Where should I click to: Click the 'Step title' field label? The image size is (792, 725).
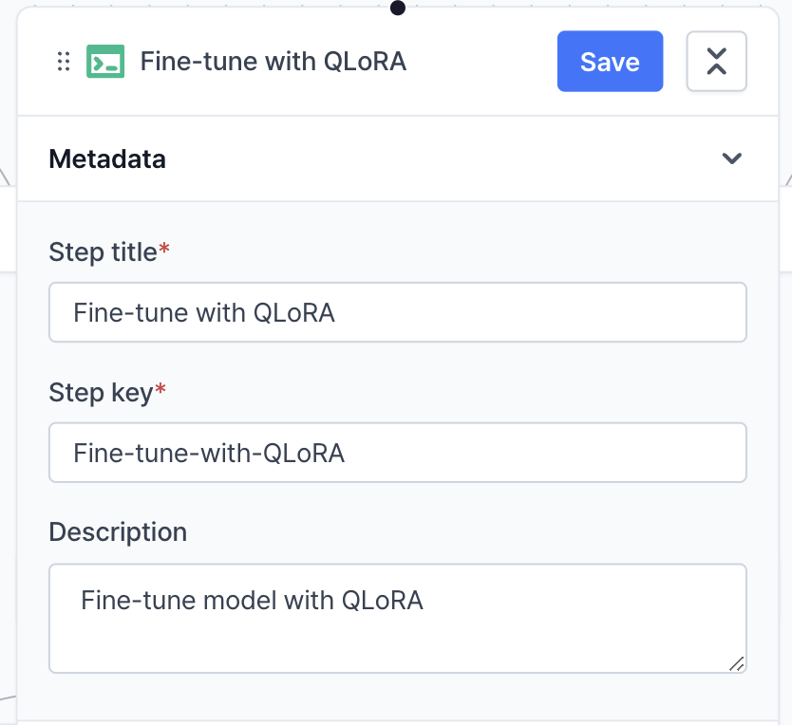point(103,252)
